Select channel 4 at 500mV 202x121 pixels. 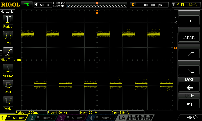tap(102, 118)
